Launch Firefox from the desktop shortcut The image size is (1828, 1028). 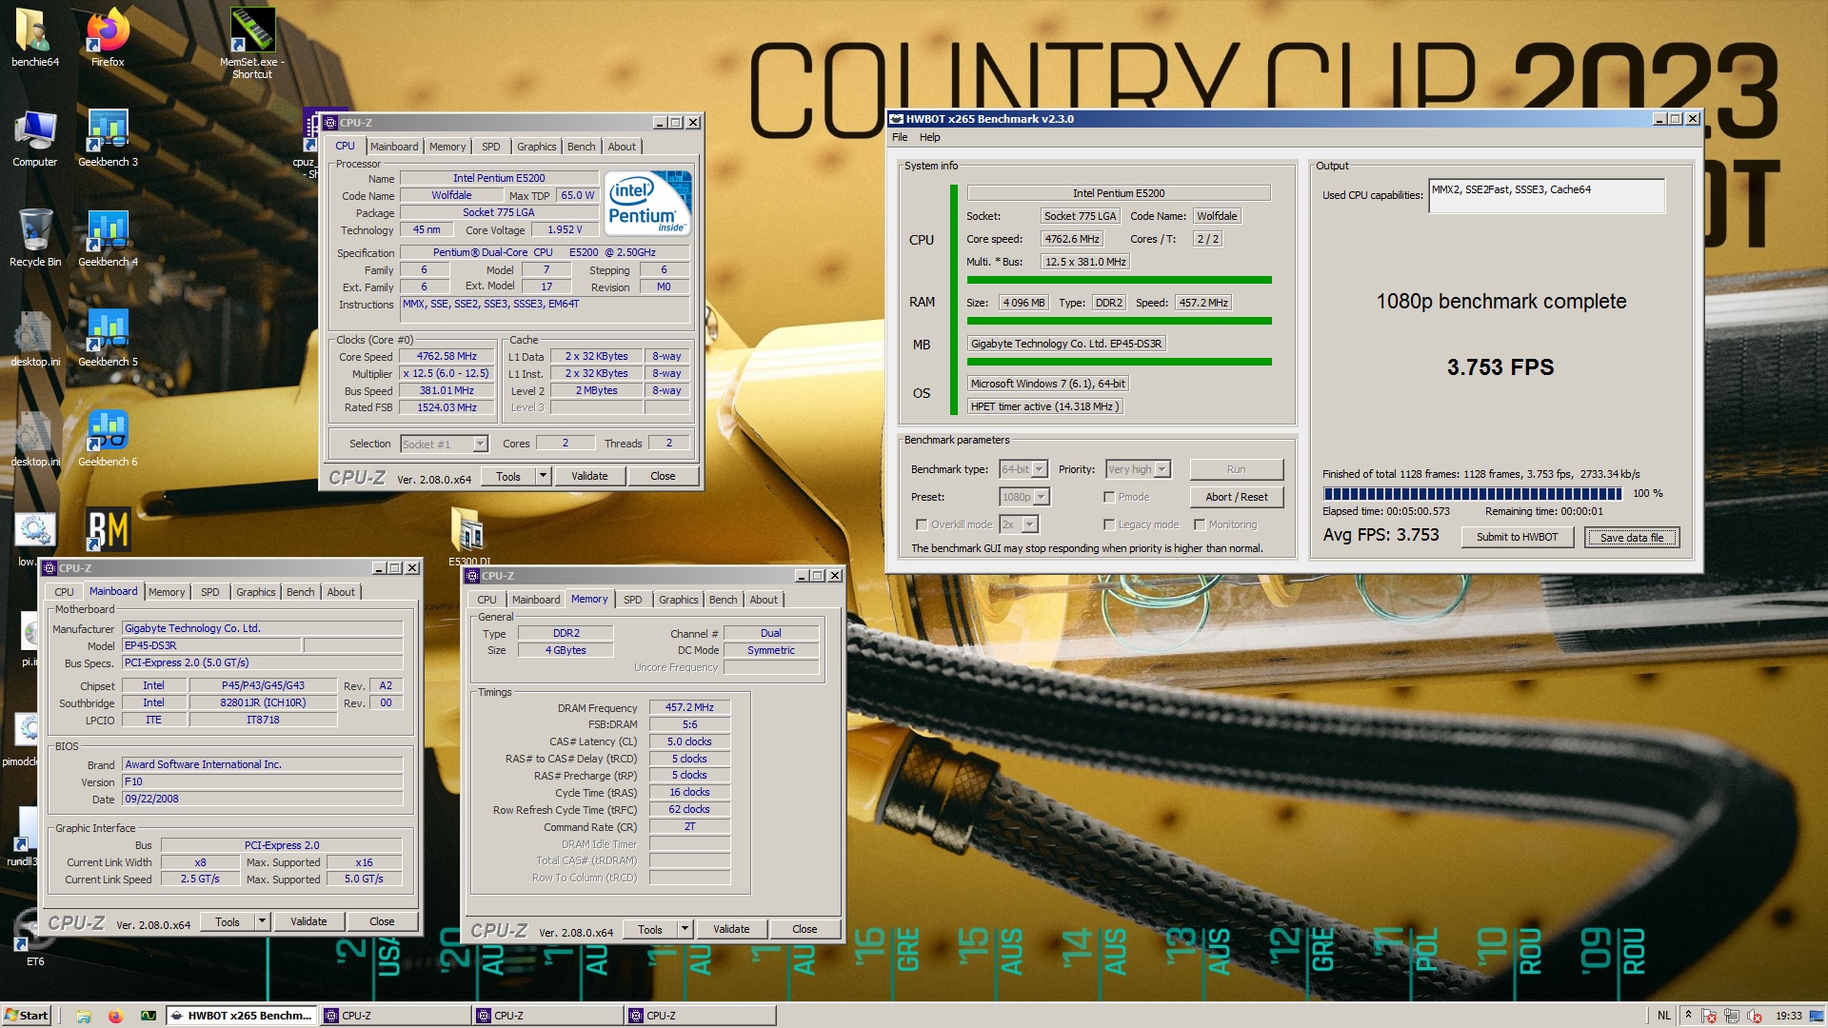tap(108, 38)
